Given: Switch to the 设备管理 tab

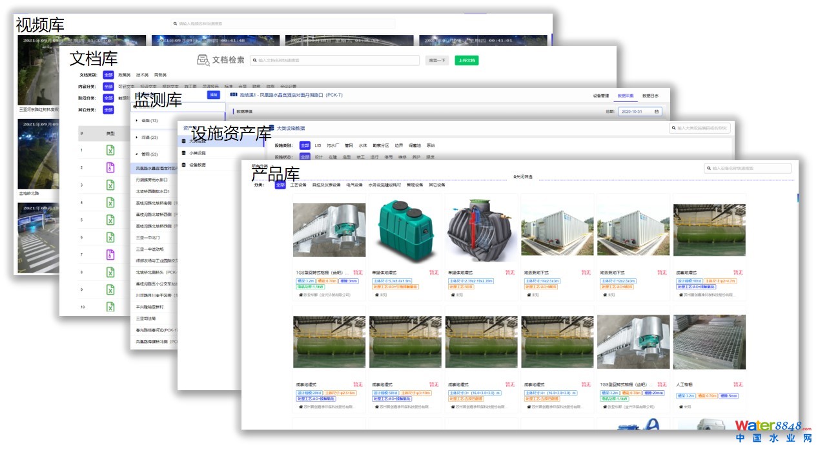Looking at the screenshot, I should (x=600, y=96).
